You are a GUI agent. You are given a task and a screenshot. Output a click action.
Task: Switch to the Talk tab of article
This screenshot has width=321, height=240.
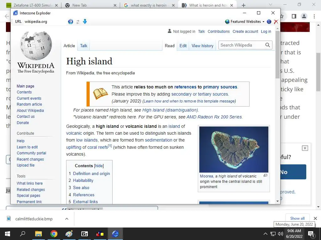pos(83,46)
